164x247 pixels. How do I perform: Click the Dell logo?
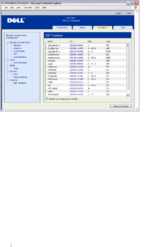coord(16,20)
